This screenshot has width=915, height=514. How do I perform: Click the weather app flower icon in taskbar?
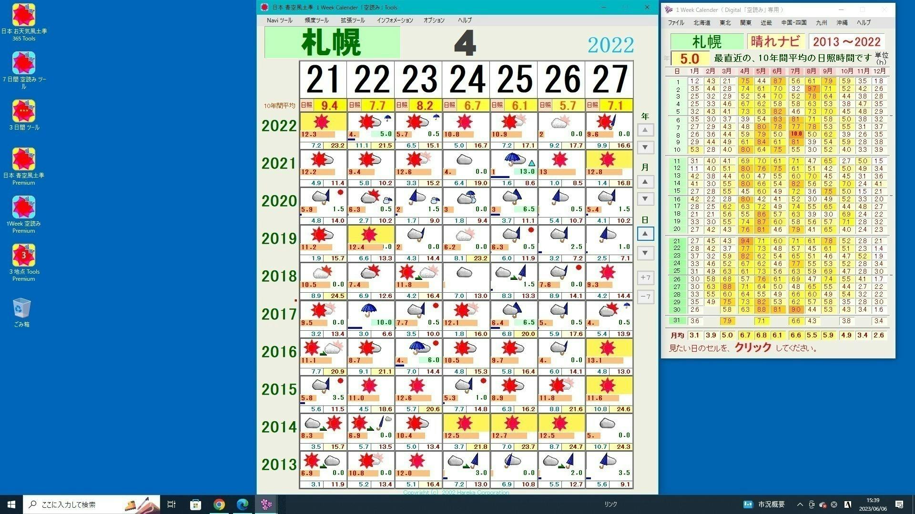tap(266, 504)
